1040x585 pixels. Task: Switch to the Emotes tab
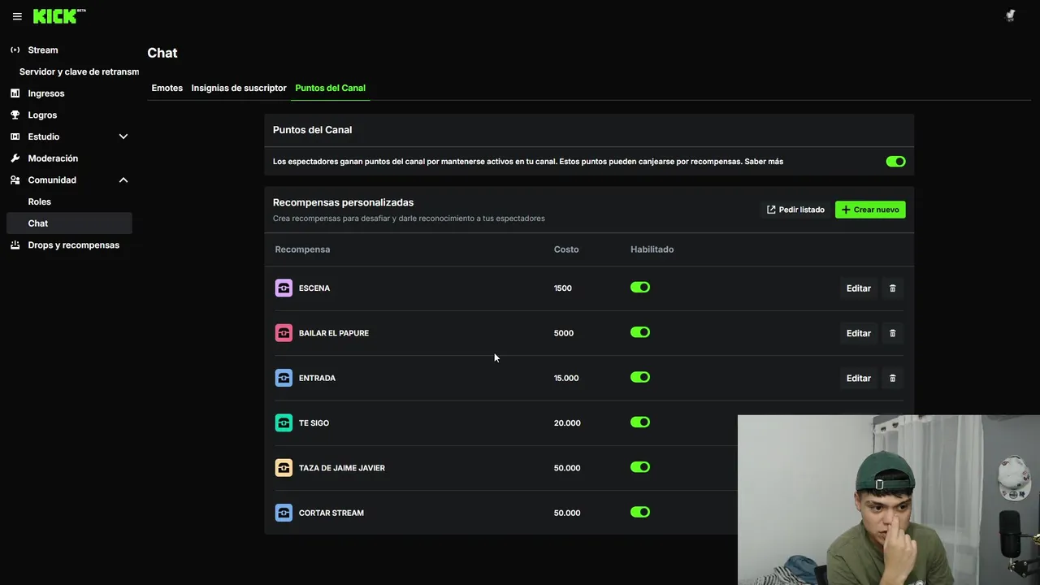[167, 88]
